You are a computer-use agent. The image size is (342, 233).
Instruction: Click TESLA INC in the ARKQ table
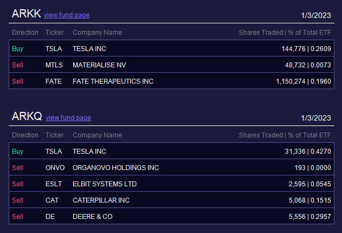point(89,151)
